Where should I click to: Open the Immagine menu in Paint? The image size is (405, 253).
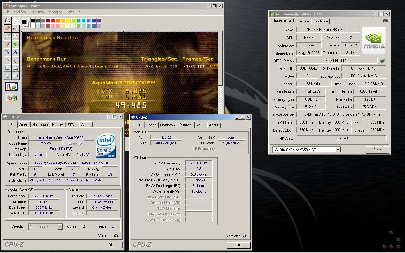[55, 12]
